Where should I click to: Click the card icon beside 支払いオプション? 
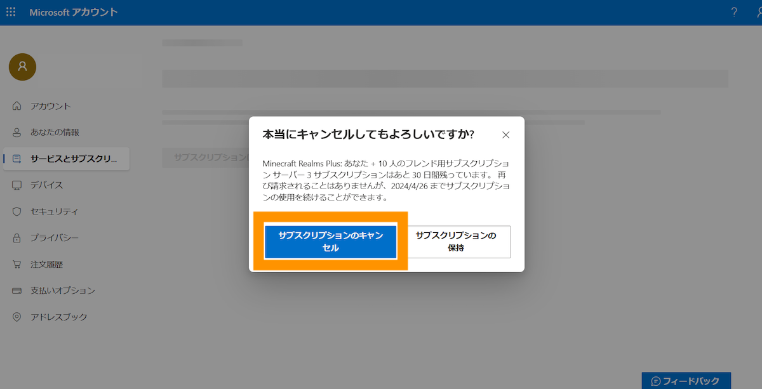[17, 291]
